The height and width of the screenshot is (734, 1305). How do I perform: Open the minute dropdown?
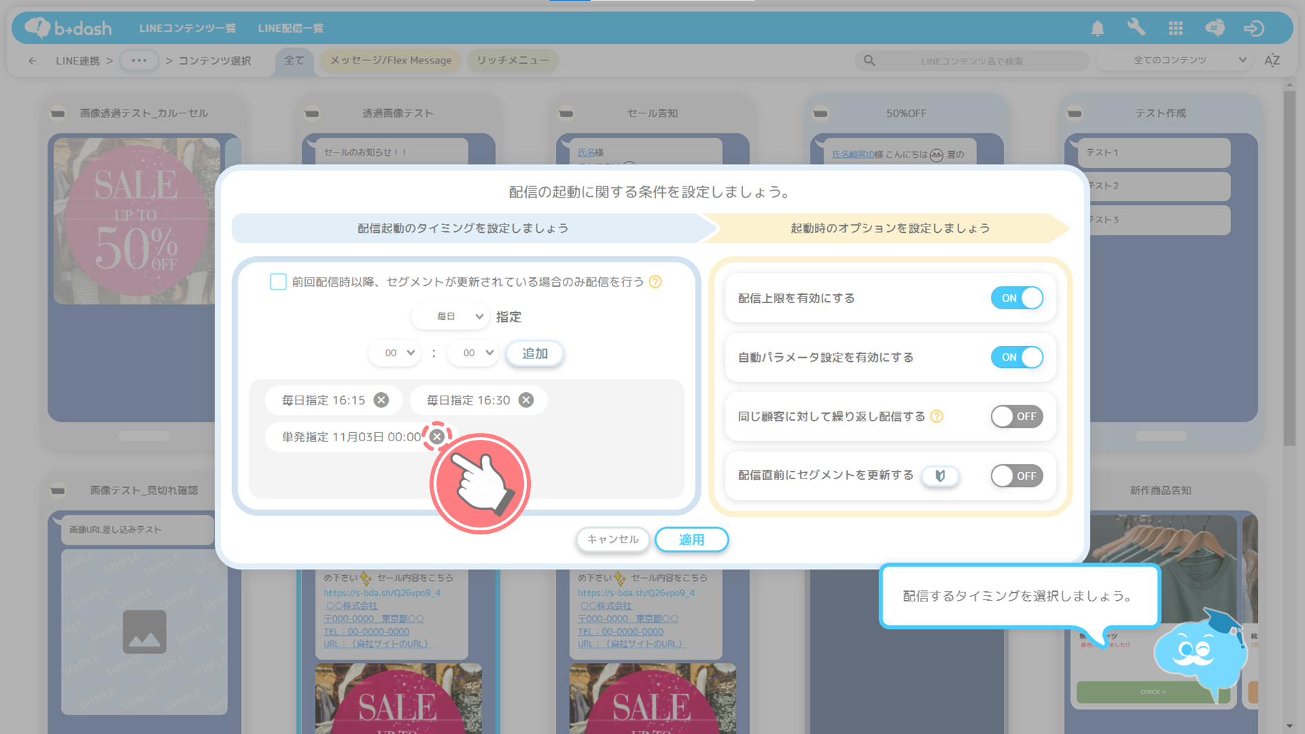[473, 353]
